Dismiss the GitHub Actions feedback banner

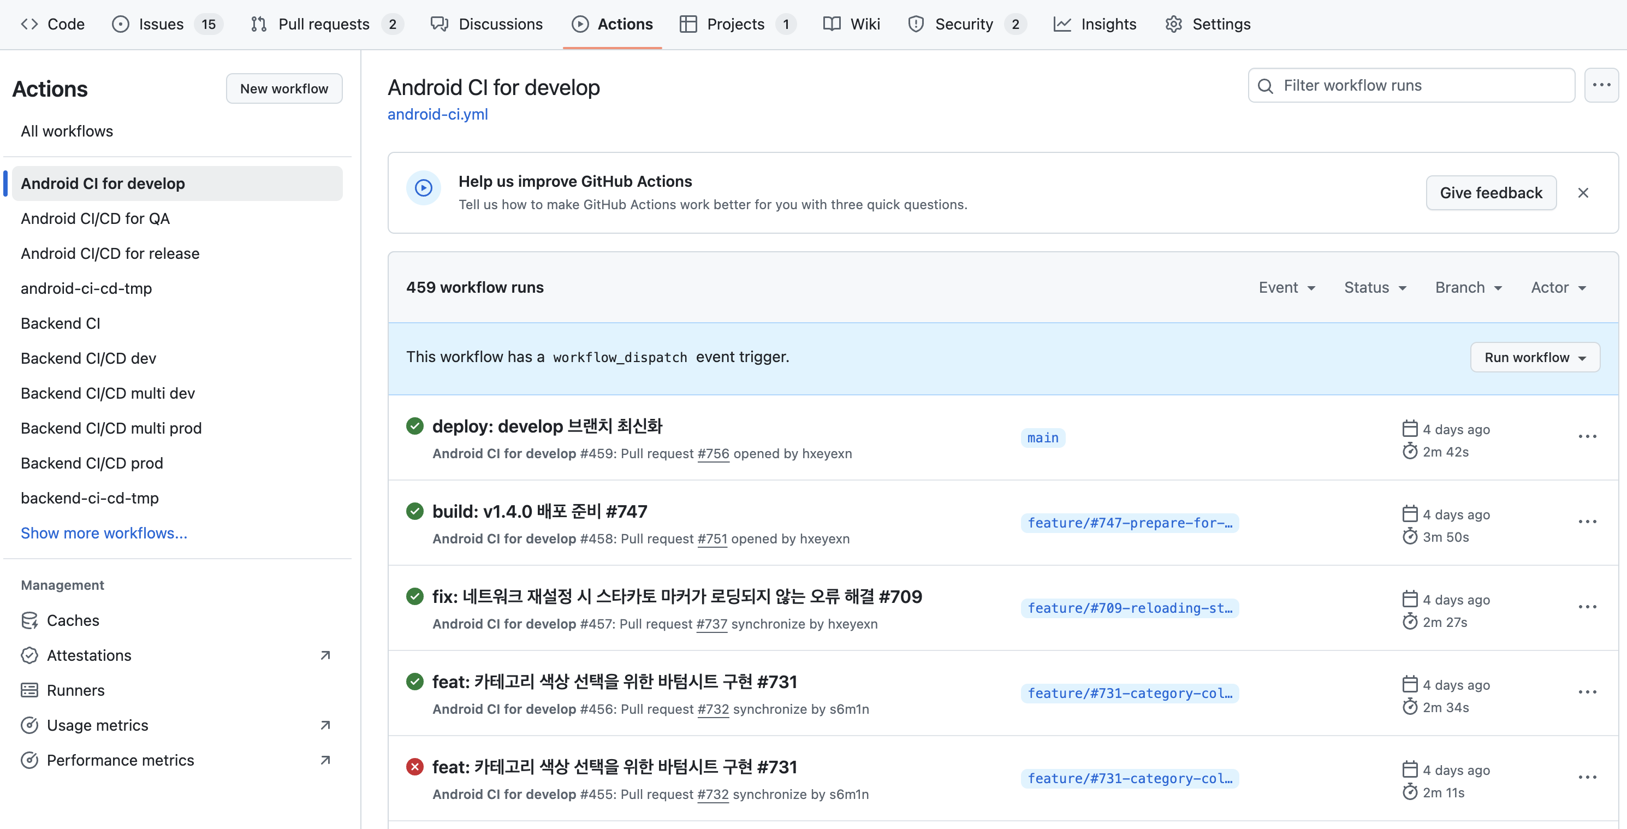1583,193
